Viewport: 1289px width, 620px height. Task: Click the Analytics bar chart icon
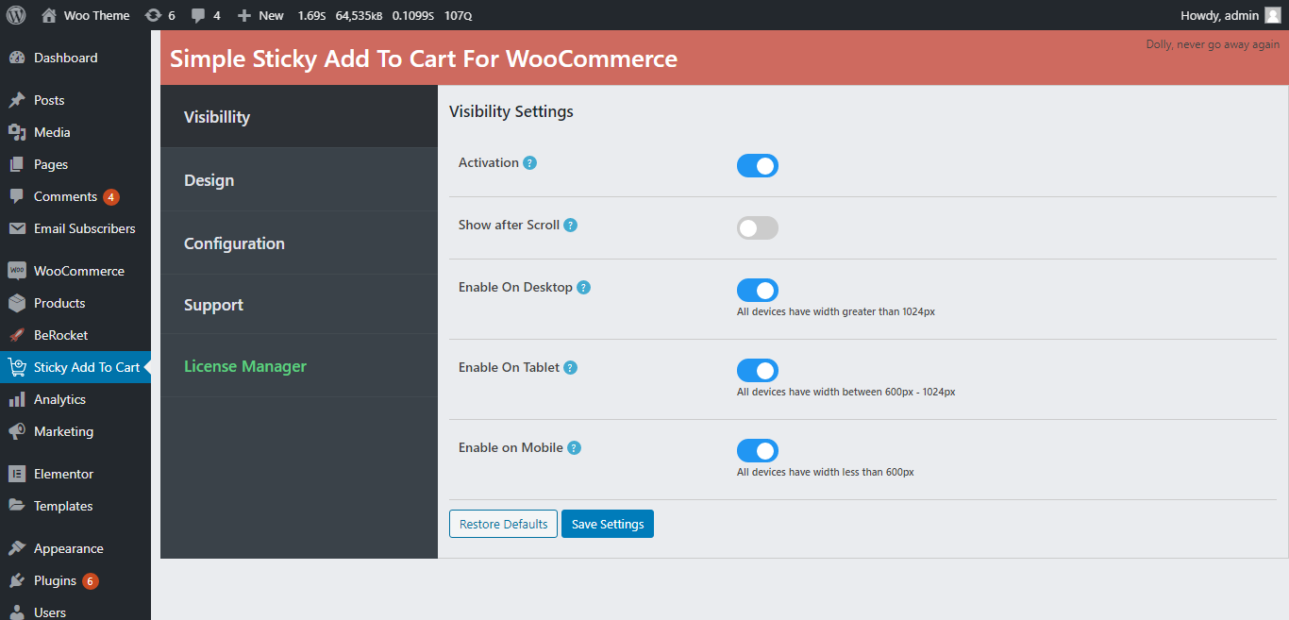pos(17,399)
